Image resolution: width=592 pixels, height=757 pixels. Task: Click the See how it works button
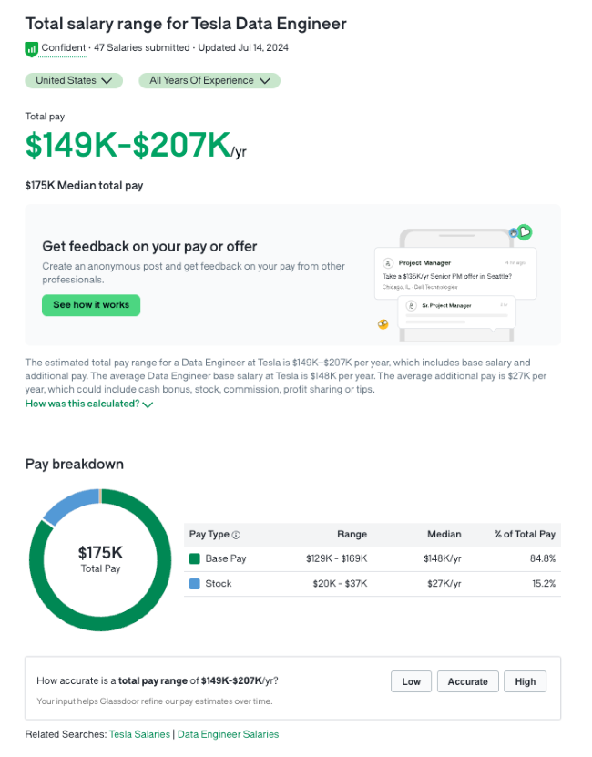point(91,305)
